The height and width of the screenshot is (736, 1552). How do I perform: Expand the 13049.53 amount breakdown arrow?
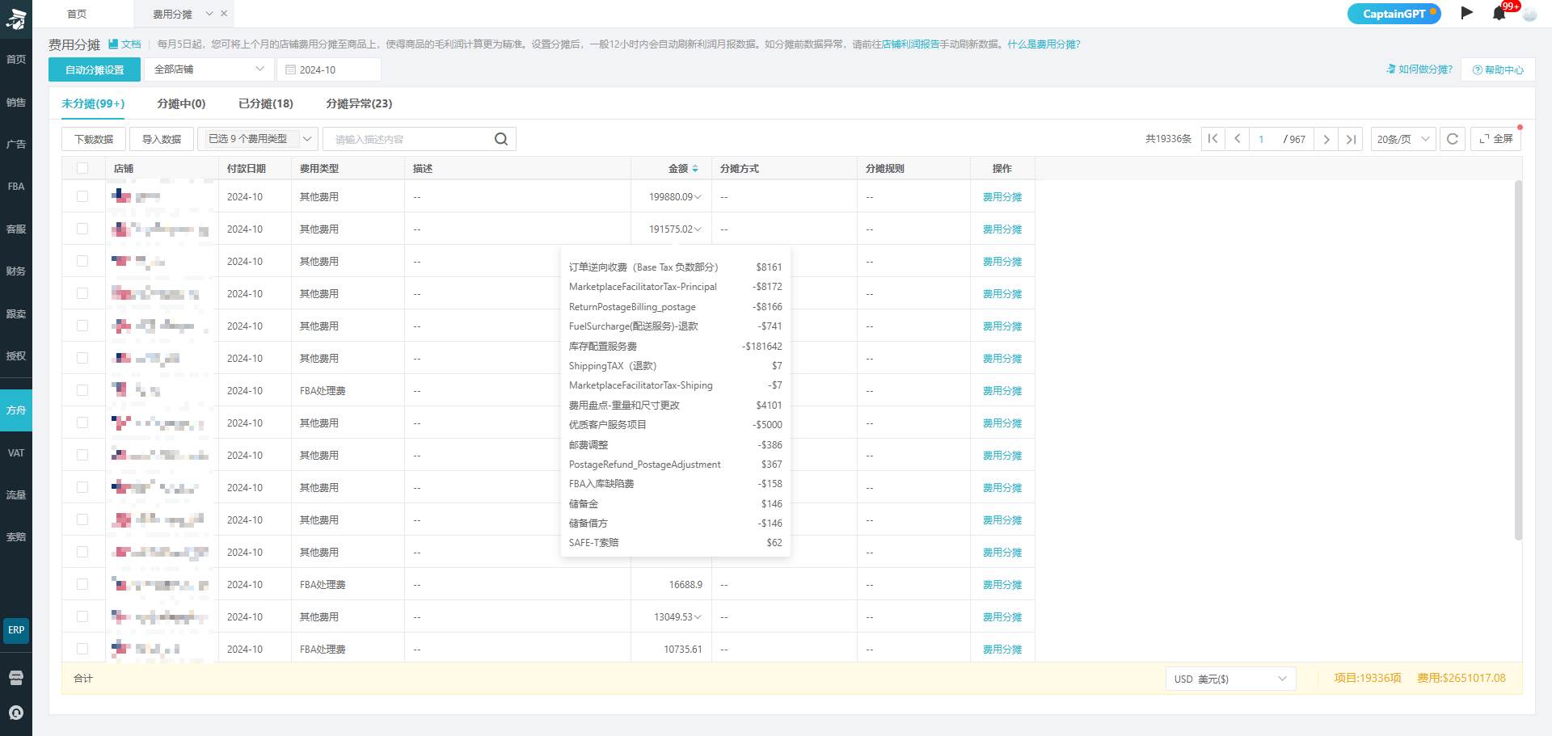pyautogui.click(x=698, y=617)
